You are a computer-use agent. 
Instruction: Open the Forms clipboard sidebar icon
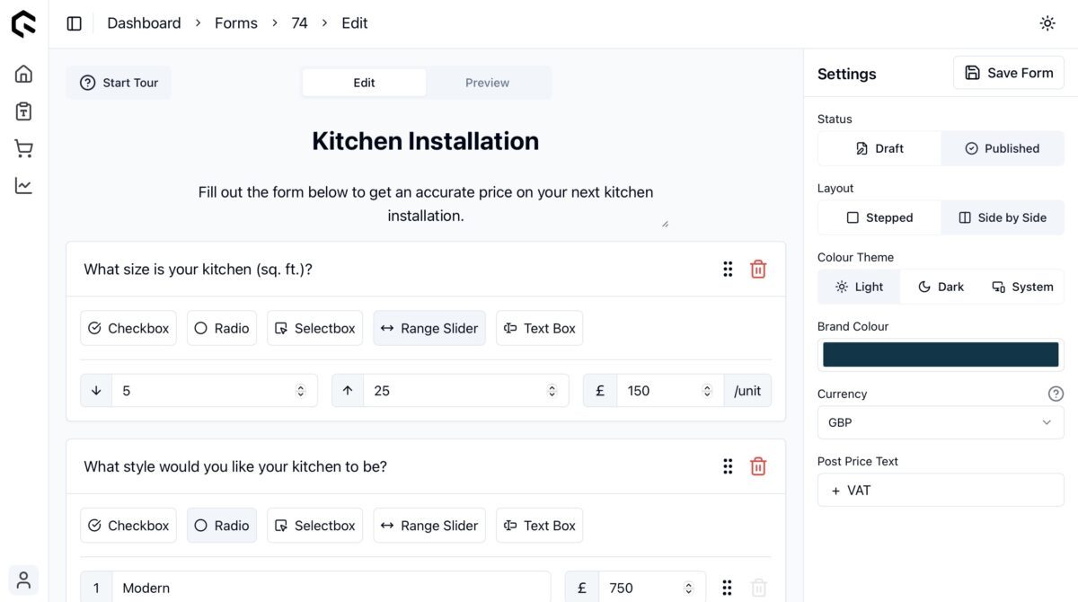click(23, 111)
